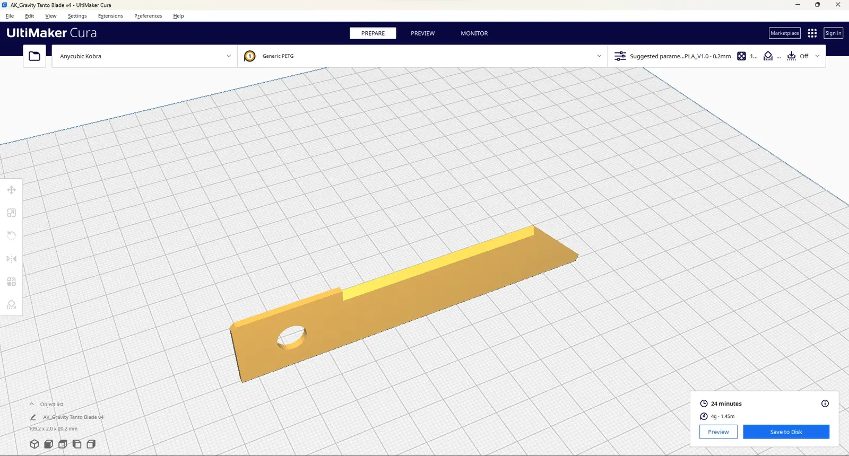Viewport: 849px width, 456px height.
Task: Click the adhesion Off label
Action: [804, 56]
